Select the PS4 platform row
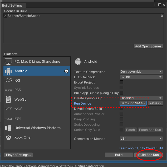Image resolution: width=167 pixels, height=167 pixels. coord(37,119)
